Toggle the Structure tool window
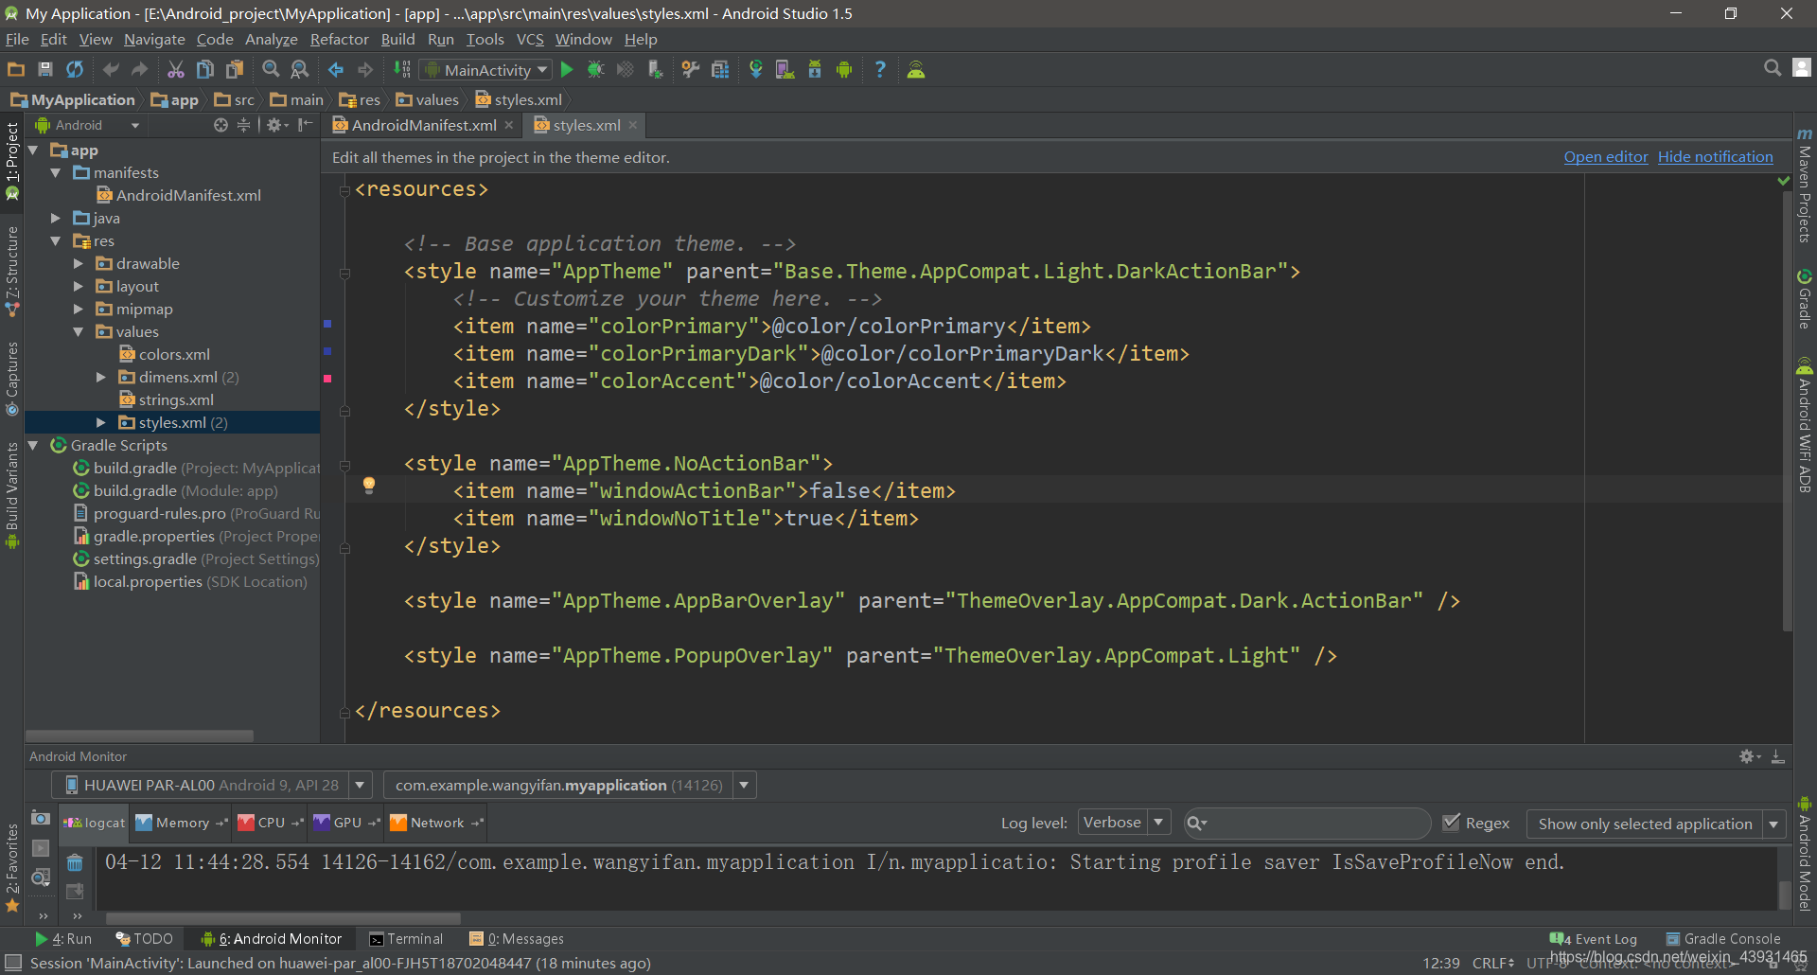 [12, 273]
